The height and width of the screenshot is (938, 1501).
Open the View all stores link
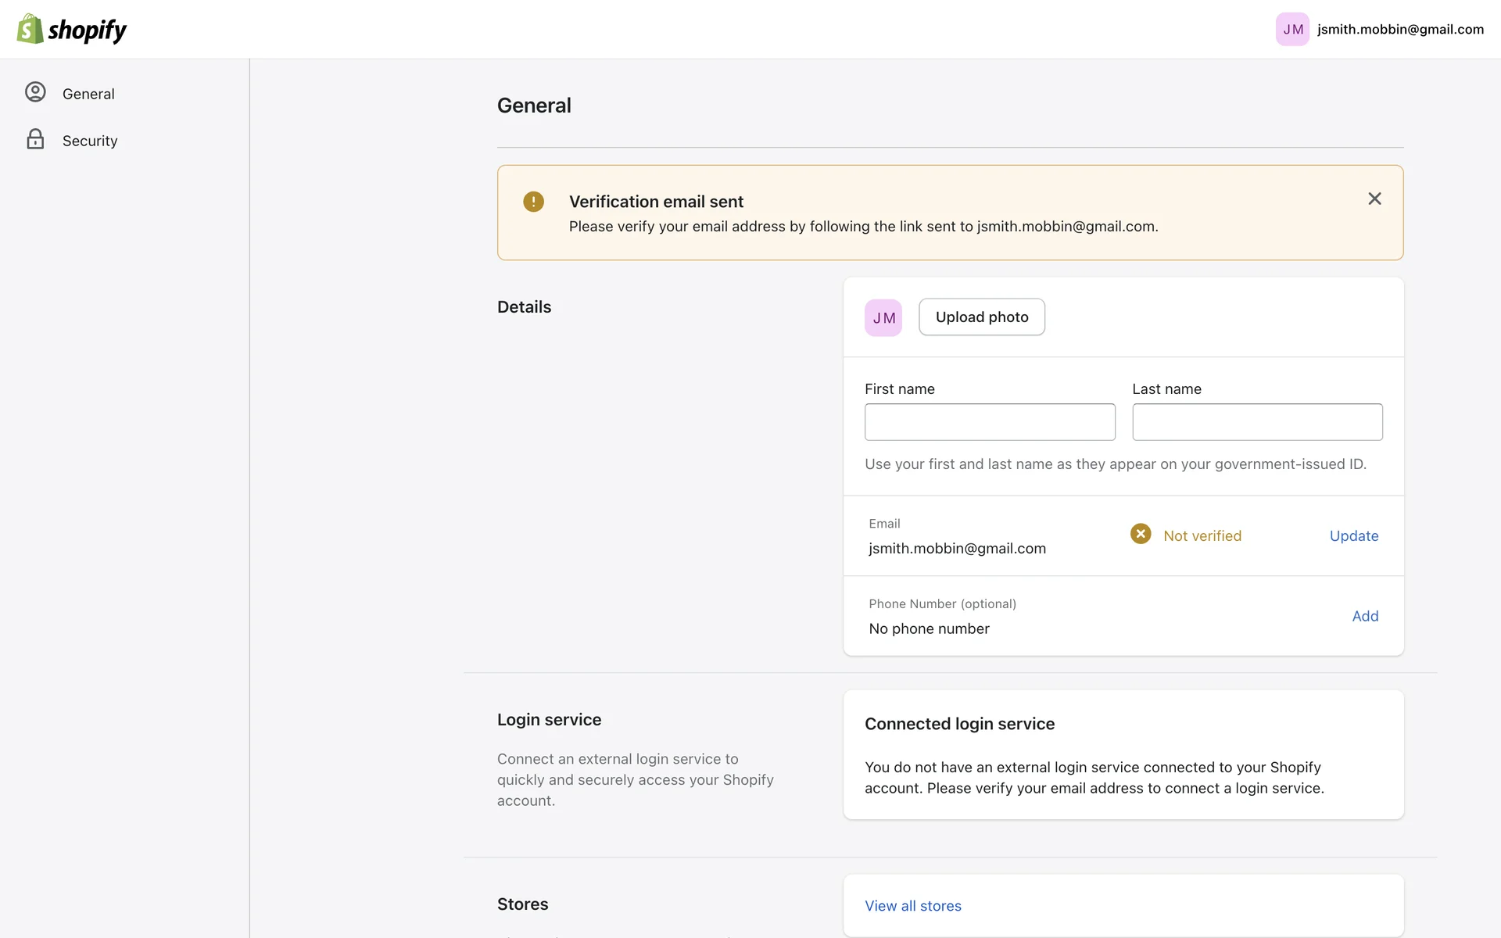click(x=912, y=906)
